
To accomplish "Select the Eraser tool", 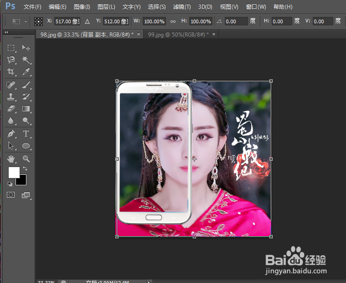I will (11, 109).
